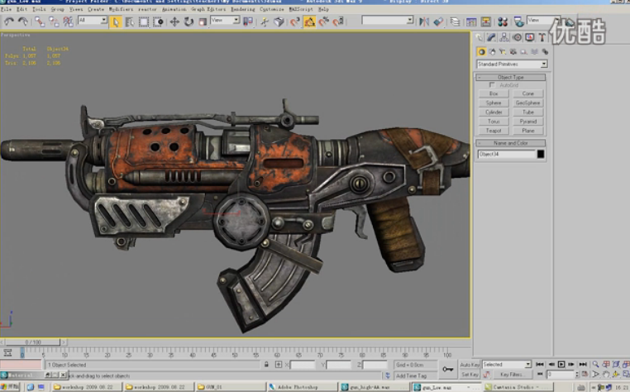Select the Scale tool
The height and width of the screenshot is (392, 630).
coord(203,22)
